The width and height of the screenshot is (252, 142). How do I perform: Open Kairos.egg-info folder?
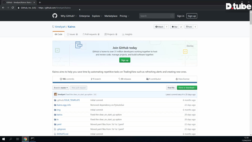[x=64, y=105]
